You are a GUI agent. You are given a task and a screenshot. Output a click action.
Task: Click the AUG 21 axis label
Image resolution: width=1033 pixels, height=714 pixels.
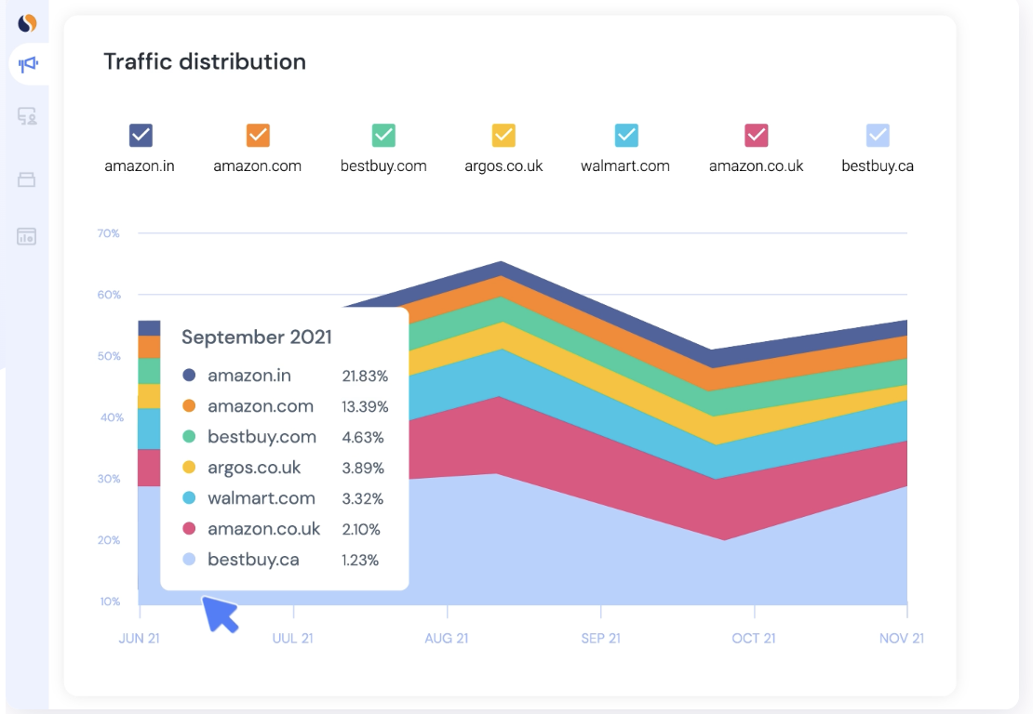point(447,638)
